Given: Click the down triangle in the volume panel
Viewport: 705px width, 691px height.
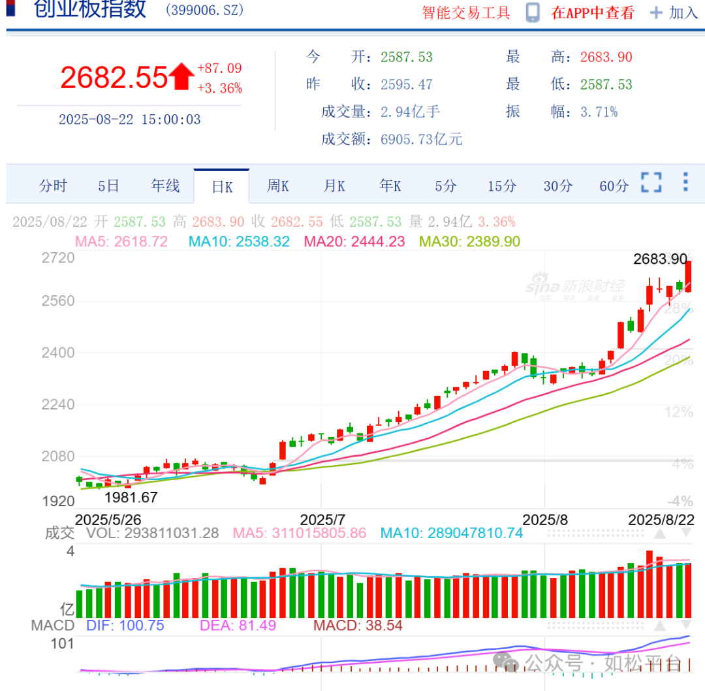Looking at the screenshot, I should point(686,534).
